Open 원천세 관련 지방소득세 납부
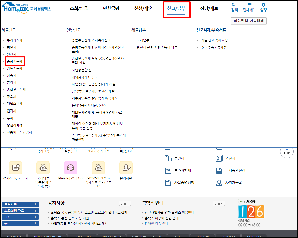This screenshot has width=298, height=238. coord(157,47)
